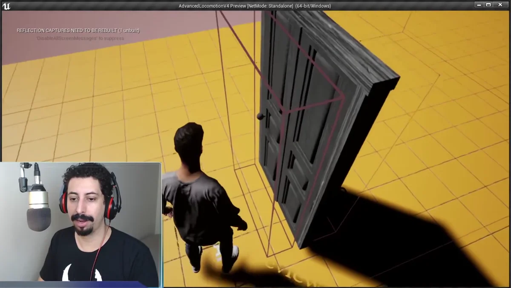Click the "REFLECTION CAPTURES NEED TO BE REBUILT" message
Image resolution: width=511 pixels, height=288 pixels.
pos(78,31)
